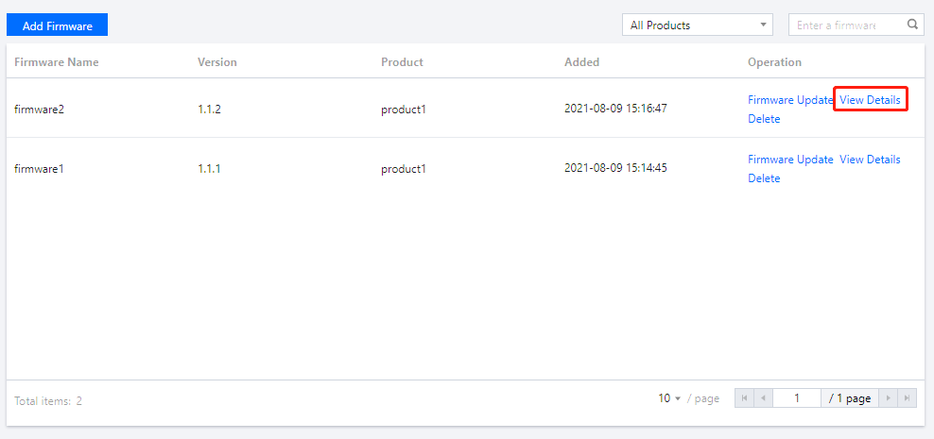The image size is (934, 439).
Task: Click the Firmware Name column header
Action: coord(57,62)
